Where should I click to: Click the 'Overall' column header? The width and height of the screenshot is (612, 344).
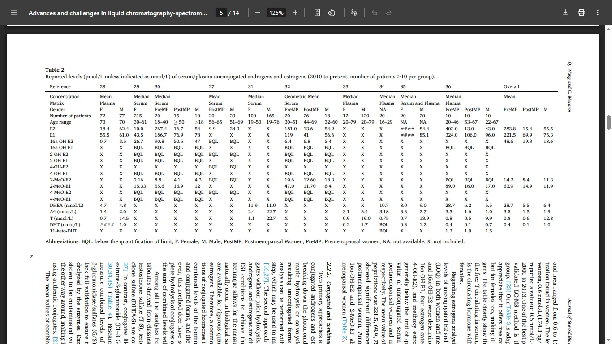tap(511, 87)
